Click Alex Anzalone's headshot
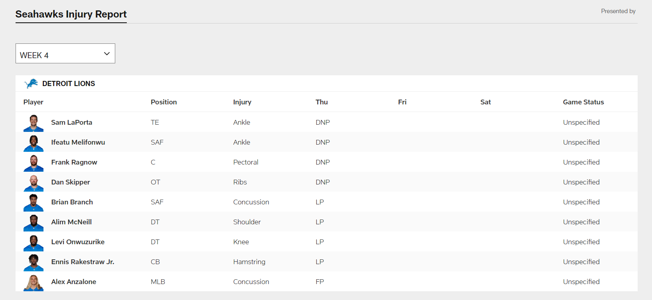 (x=33, y=282)
